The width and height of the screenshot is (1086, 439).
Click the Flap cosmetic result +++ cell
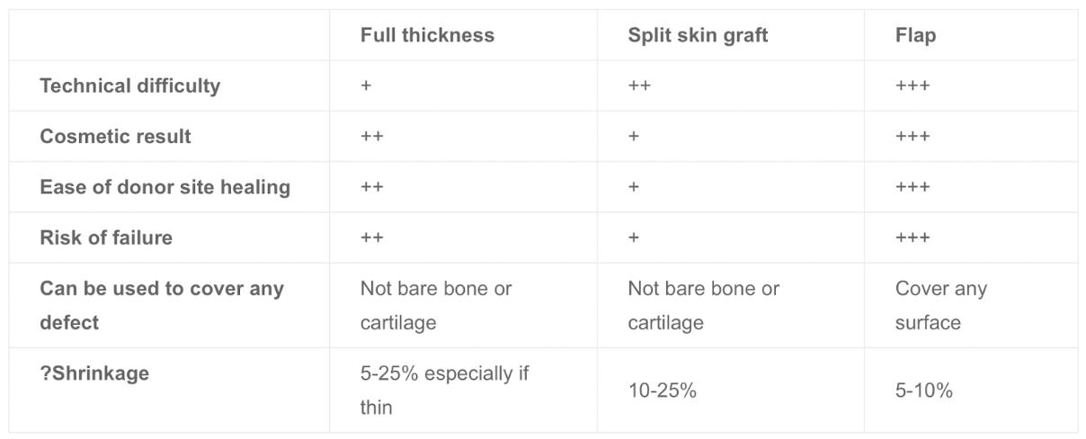[912, 137]
